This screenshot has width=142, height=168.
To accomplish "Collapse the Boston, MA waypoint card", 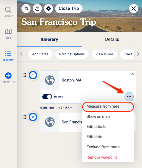I will [x=132, y=74].
